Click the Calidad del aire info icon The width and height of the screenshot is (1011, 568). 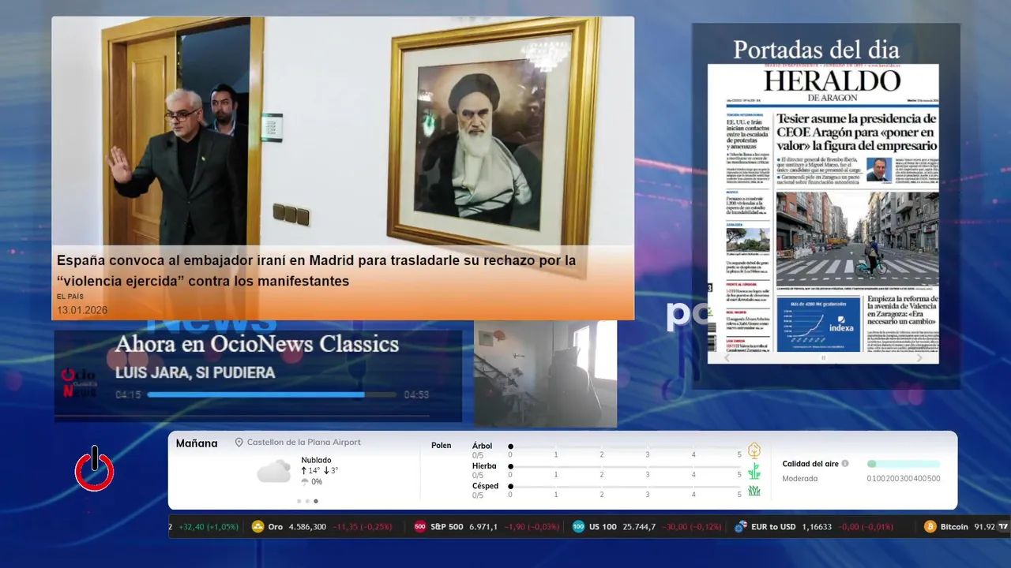tap(845, 464)
